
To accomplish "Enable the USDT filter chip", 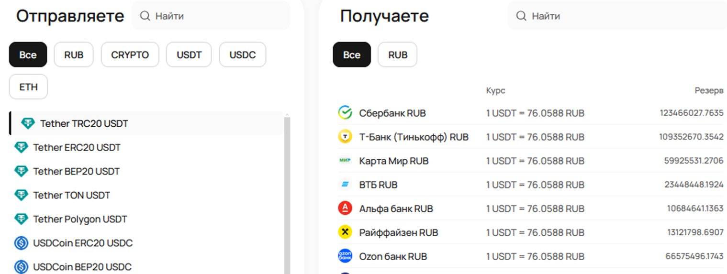I will tap(189, 55).
